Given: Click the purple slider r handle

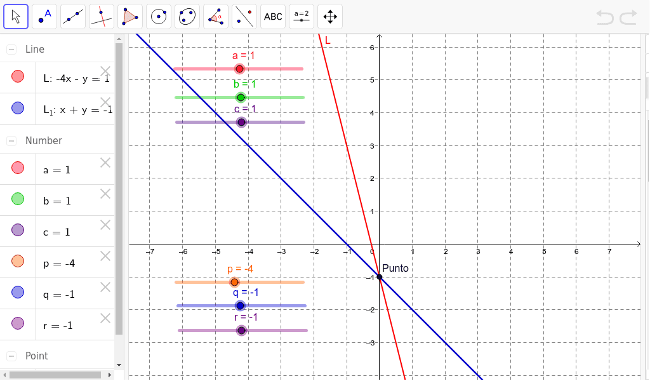Looking at the screenshot, I should 241,330.
